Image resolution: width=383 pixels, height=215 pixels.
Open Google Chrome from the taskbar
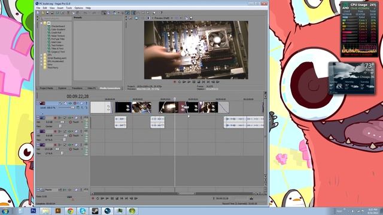[71, 211]
